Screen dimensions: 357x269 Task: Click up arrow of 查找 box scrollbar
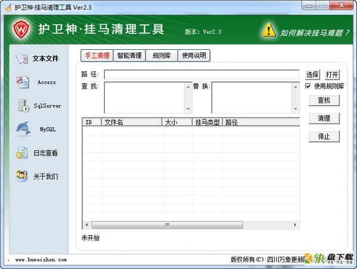click(x=188, y=87)
